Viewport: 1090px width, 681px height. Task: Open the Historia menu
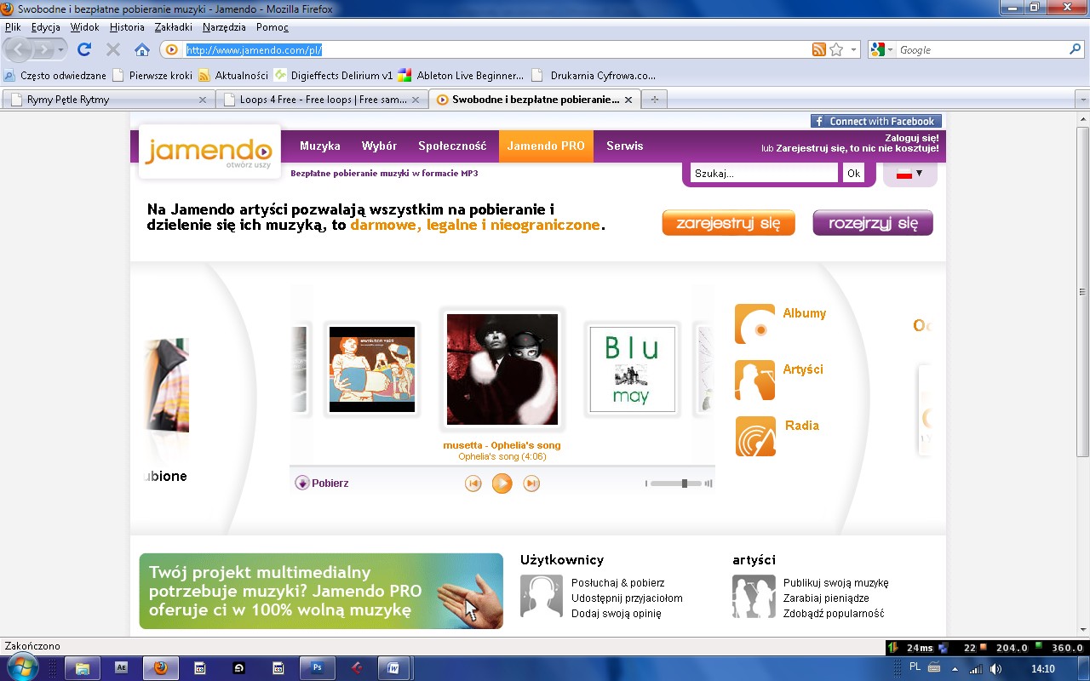[127, 27]
